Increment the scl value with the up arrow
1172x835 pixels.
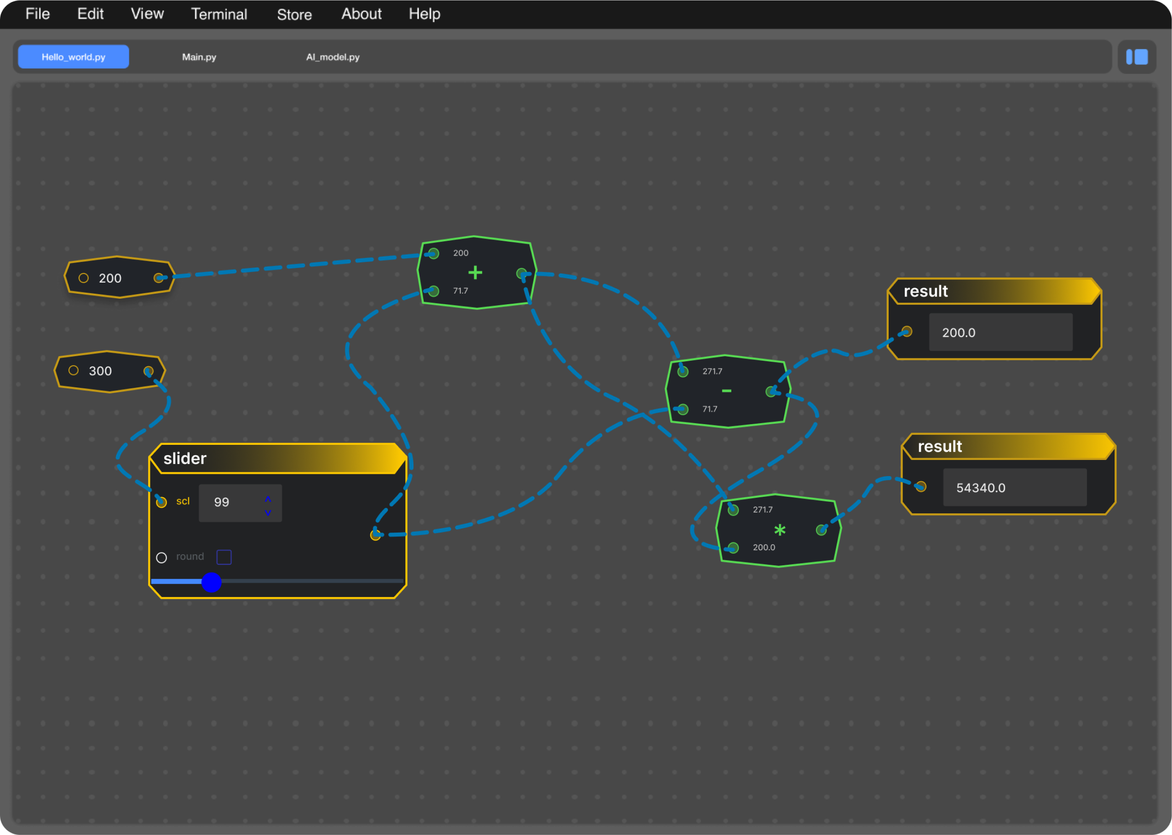point(268,499)
